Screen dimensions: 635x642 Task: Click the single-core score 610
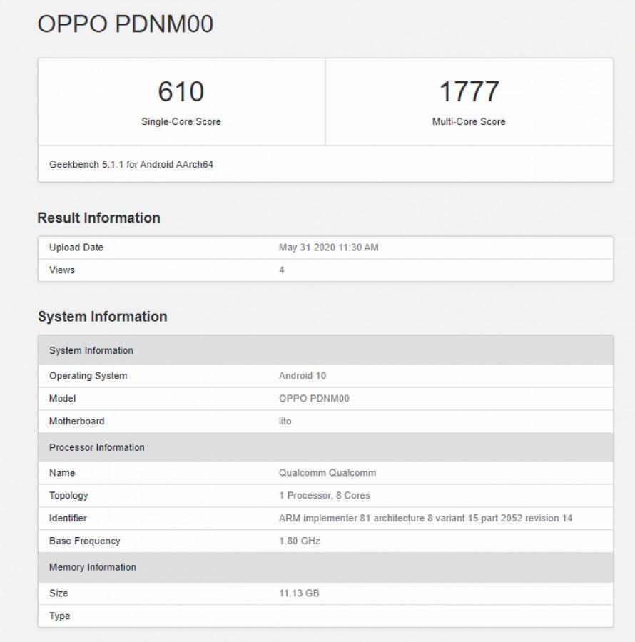(x=181, y=91)
